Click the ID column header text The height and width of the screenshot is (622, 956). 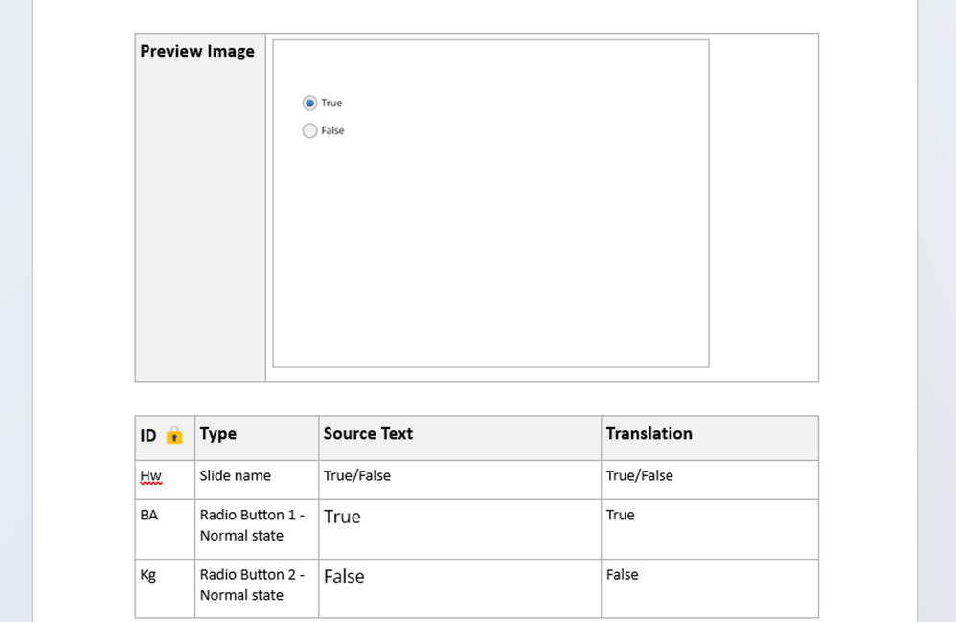(148, 435)
